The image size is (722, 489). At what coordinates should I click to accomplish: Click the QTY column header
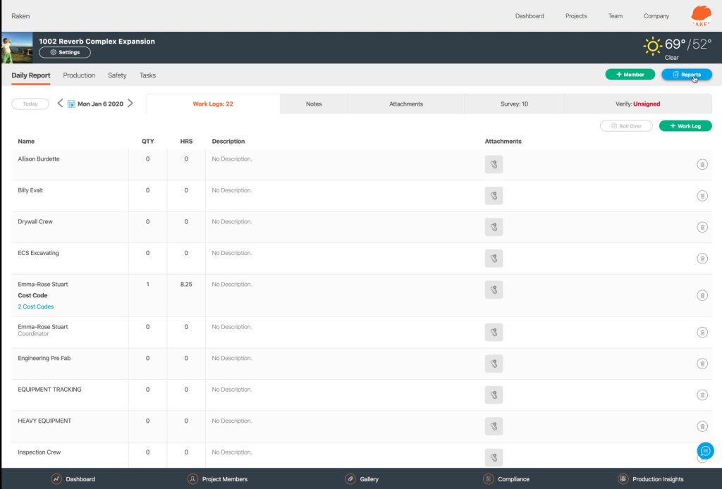pyautogui.click(x=148, y=141)
